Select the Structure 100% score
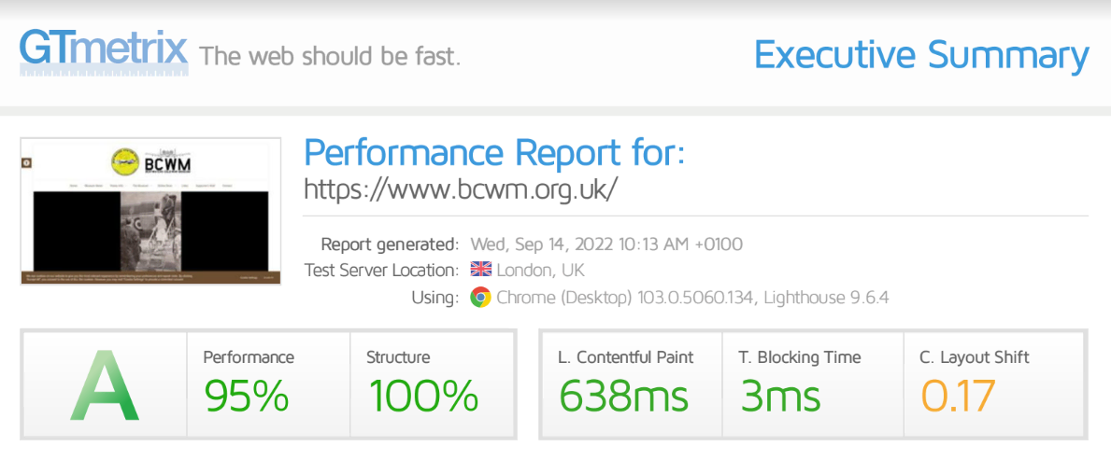This screenshot has height=460, width=1111. point(423,396)
